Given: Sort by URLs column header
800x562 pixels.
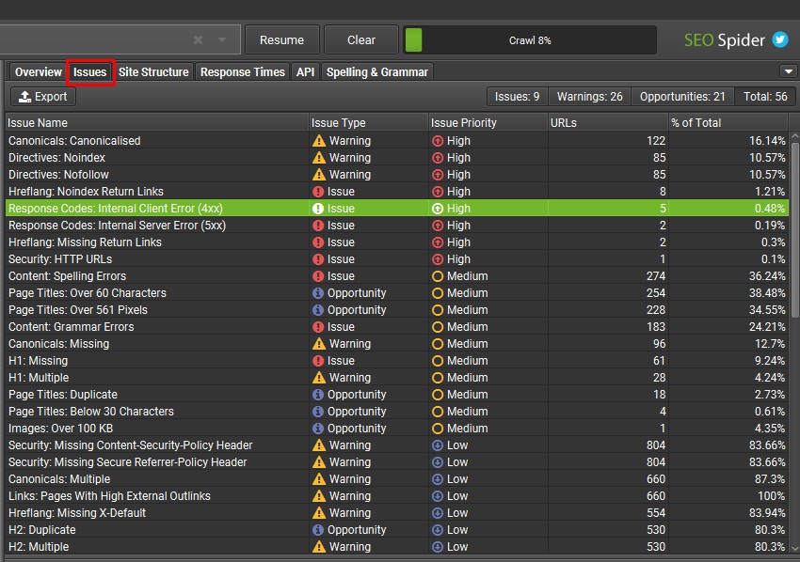Looking at the screenshot, I should tap(608, 123).
